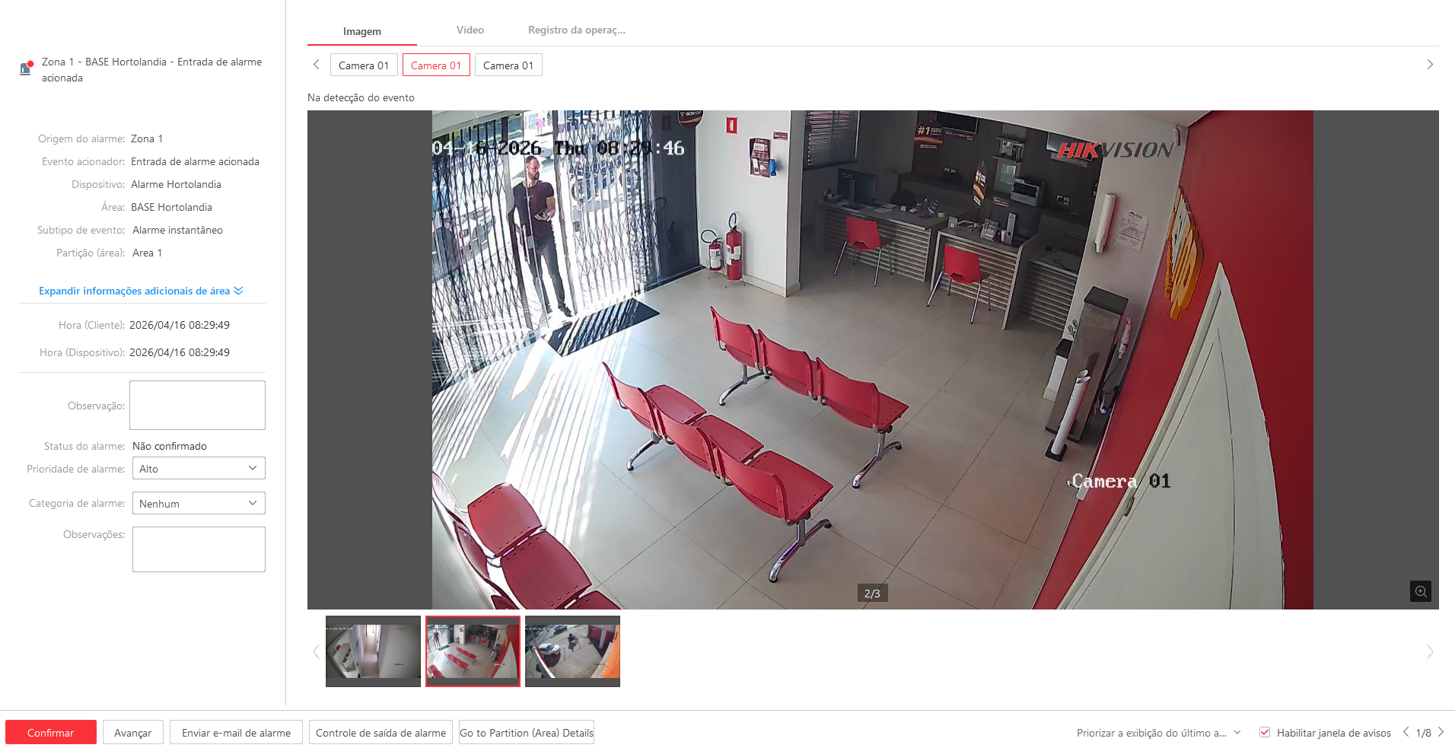Click the zoom magnifier icon on image
Viewport: 1455px width, 748px height.
point(1420,591)
